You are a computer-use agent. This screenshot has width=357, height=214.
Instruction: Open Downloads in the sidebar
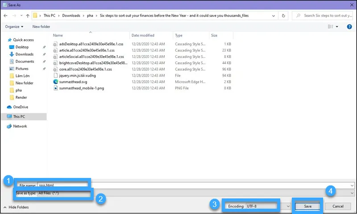25,54
